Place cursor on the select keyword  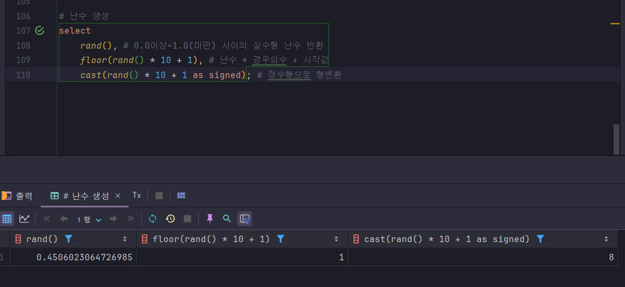pyautogui.click(x=75, y=30)
